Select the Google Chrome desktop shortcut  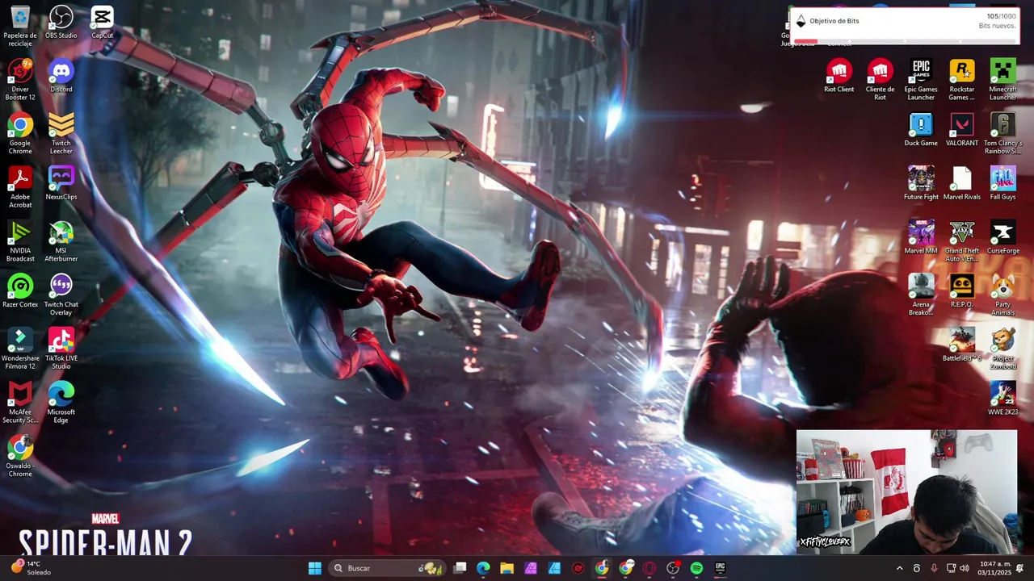pos(20,134)
